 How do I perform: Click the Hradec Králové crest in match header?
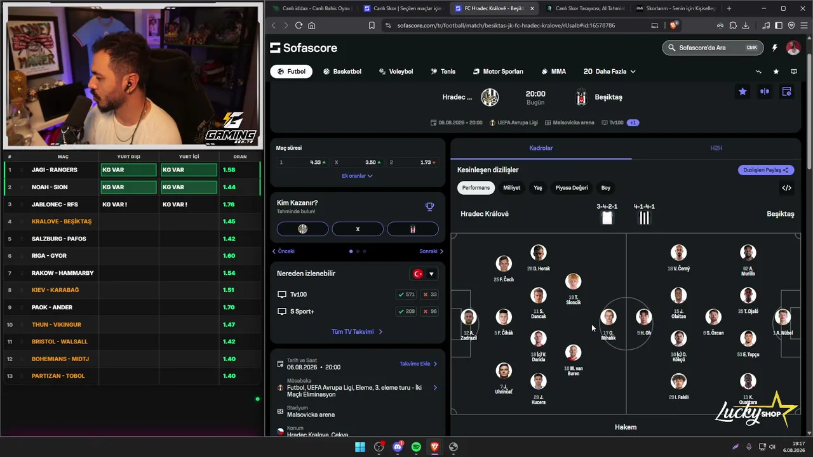click(490, 97)
